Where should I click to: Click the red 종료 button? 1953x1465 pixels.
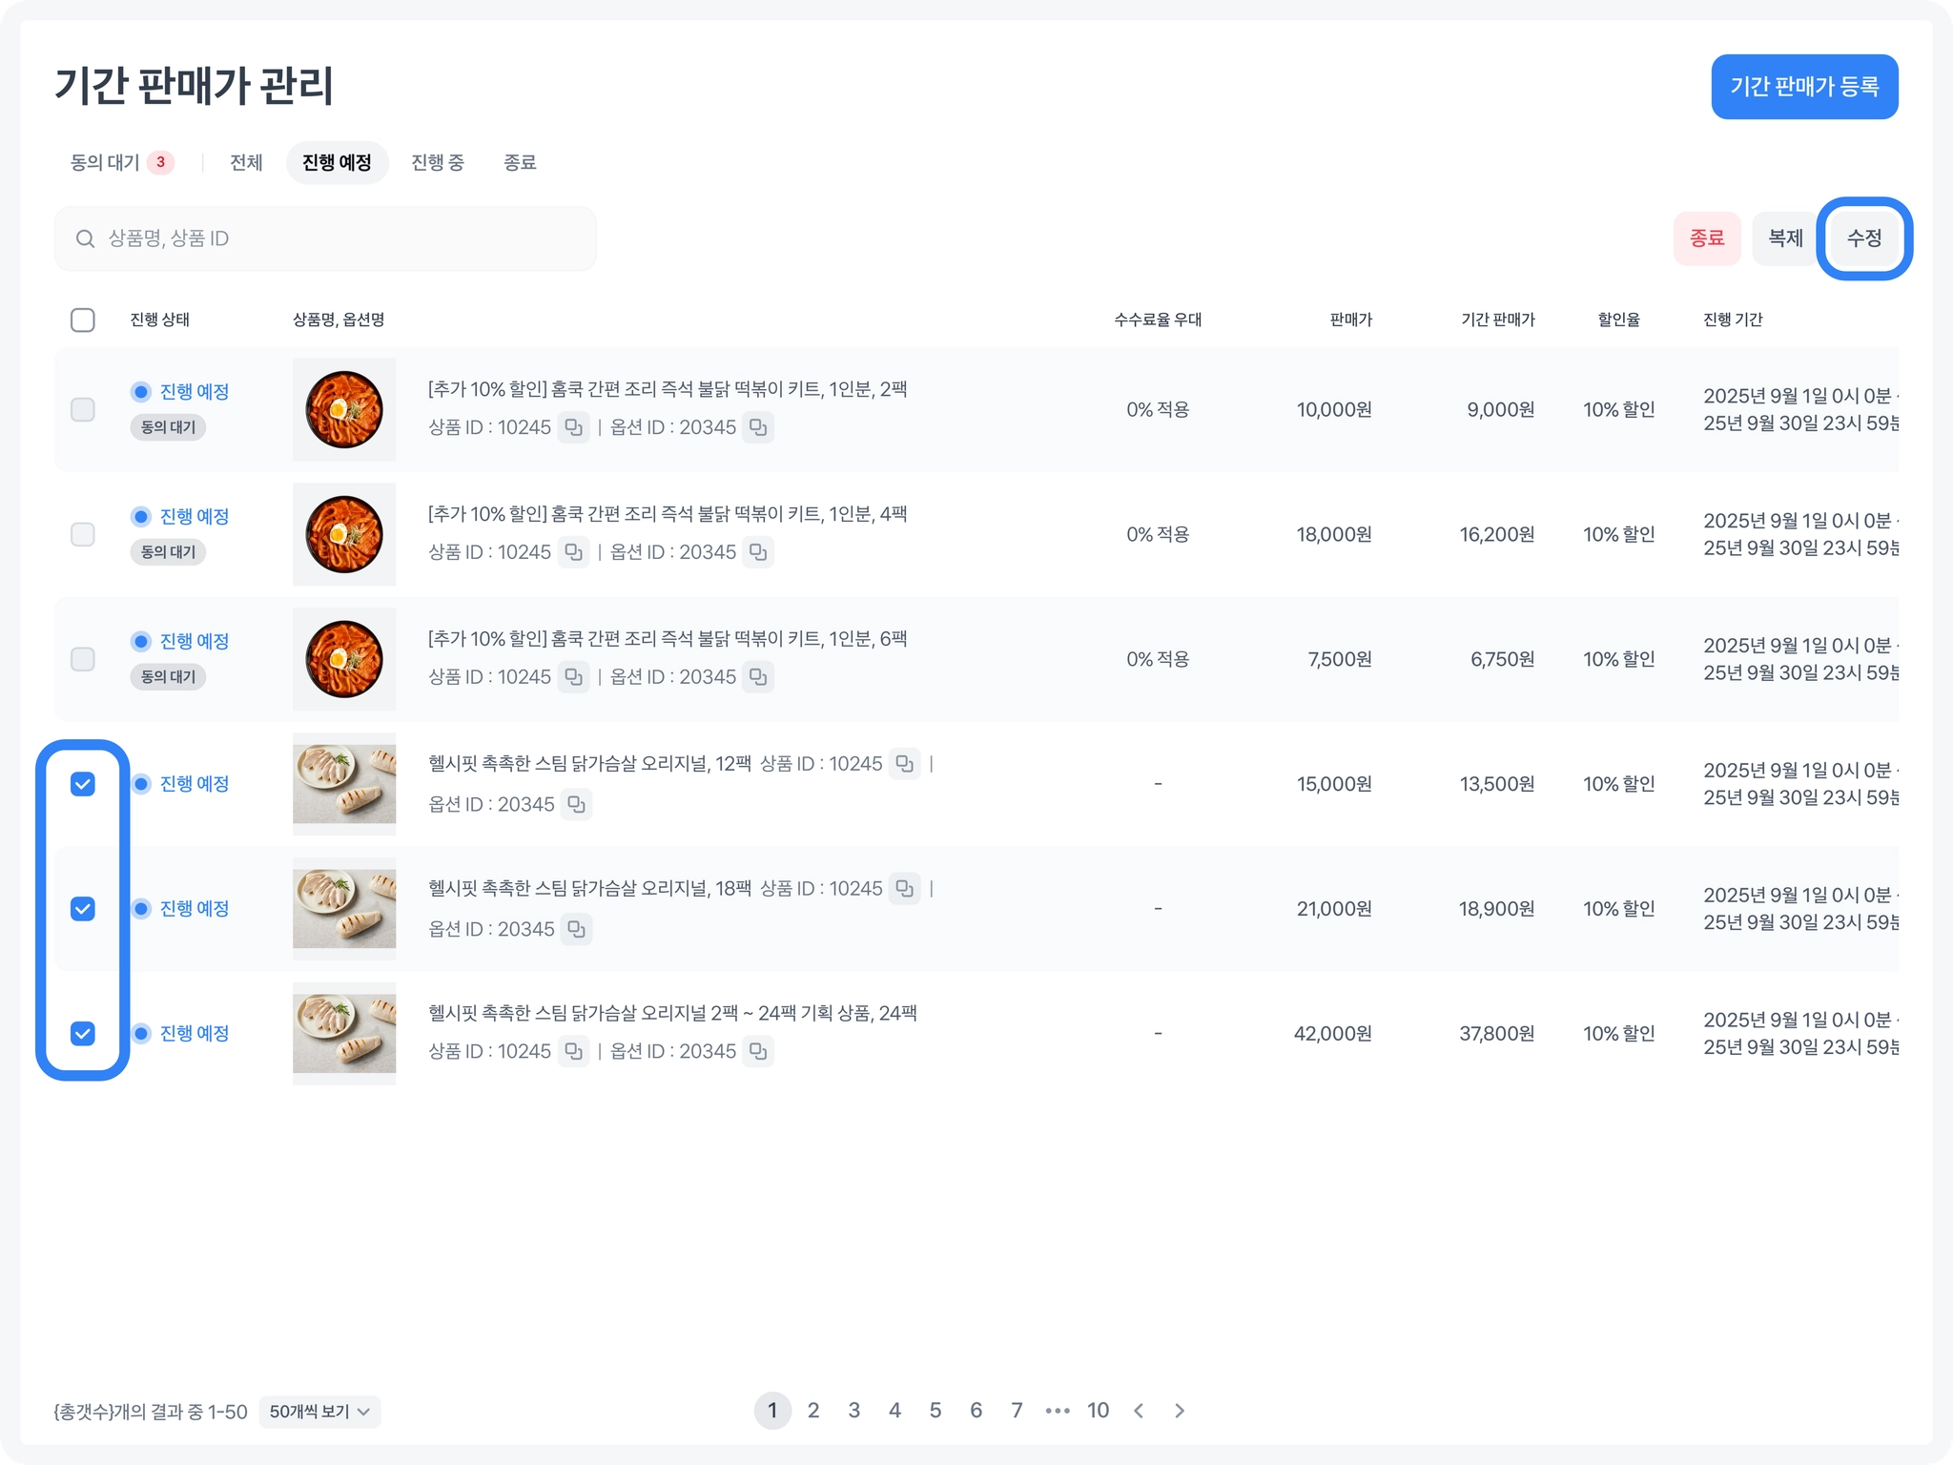click(x=1707, y=238)
